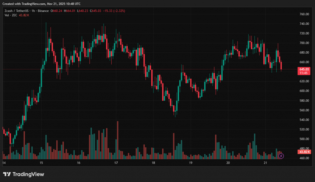Click the 760.00 price axis label

[x=304, y=14]
